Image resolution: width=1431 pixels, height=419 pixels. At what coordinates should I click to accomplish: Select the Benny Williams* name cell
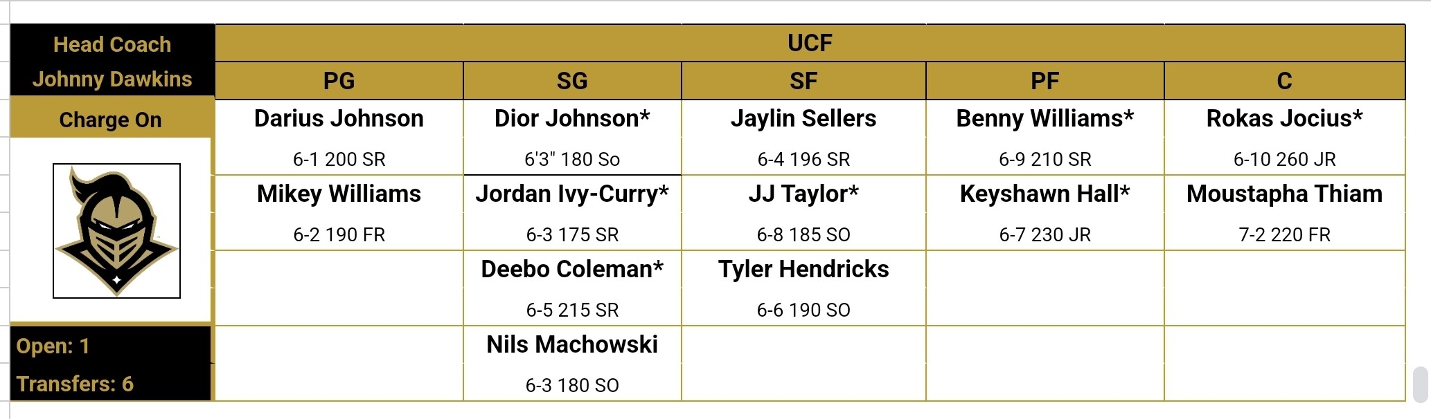click(x=1045, y=118)
